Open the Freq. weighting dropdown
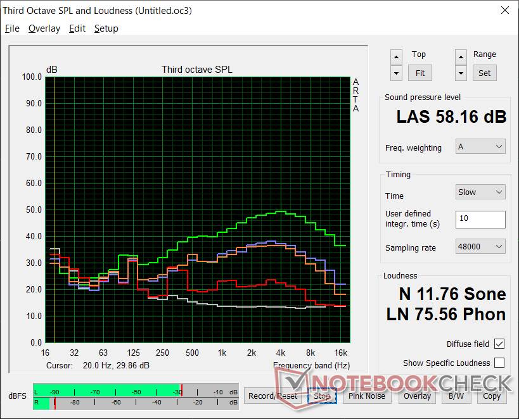The image size is (519, 419). click(480, 146)
